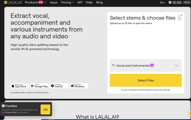191x120 pixels.
Task: Download the macOS app
Action: (x=59, y=86)
